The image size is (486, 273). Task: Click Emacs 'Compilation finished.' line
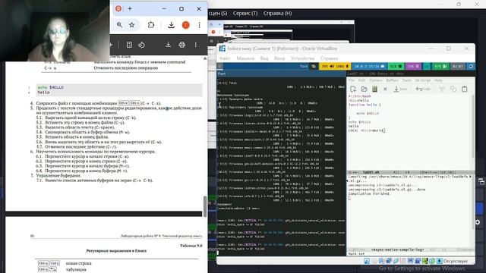369,194
